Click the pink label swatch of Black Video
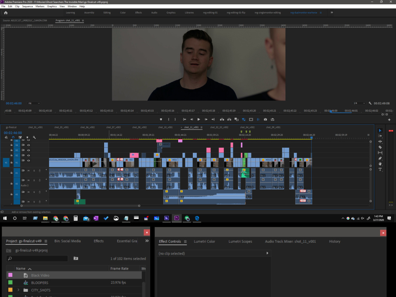Viewport: 396px width, 297px height. (x=10, y=275)
